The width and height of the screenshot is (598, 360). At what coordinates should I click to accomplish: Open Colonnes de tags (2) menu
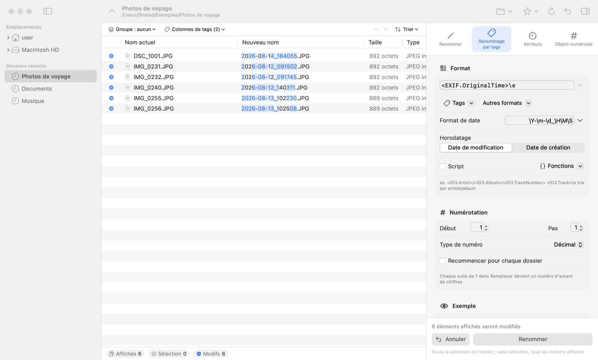pyautogui.click(x=195, y=30)
